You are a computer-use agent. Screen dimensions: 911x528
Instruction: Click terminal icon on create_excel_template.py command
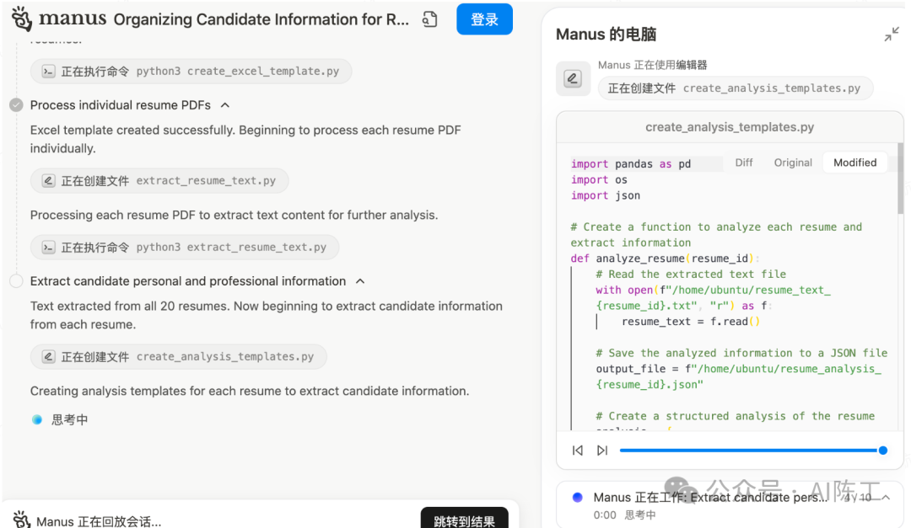pos(49,72)
